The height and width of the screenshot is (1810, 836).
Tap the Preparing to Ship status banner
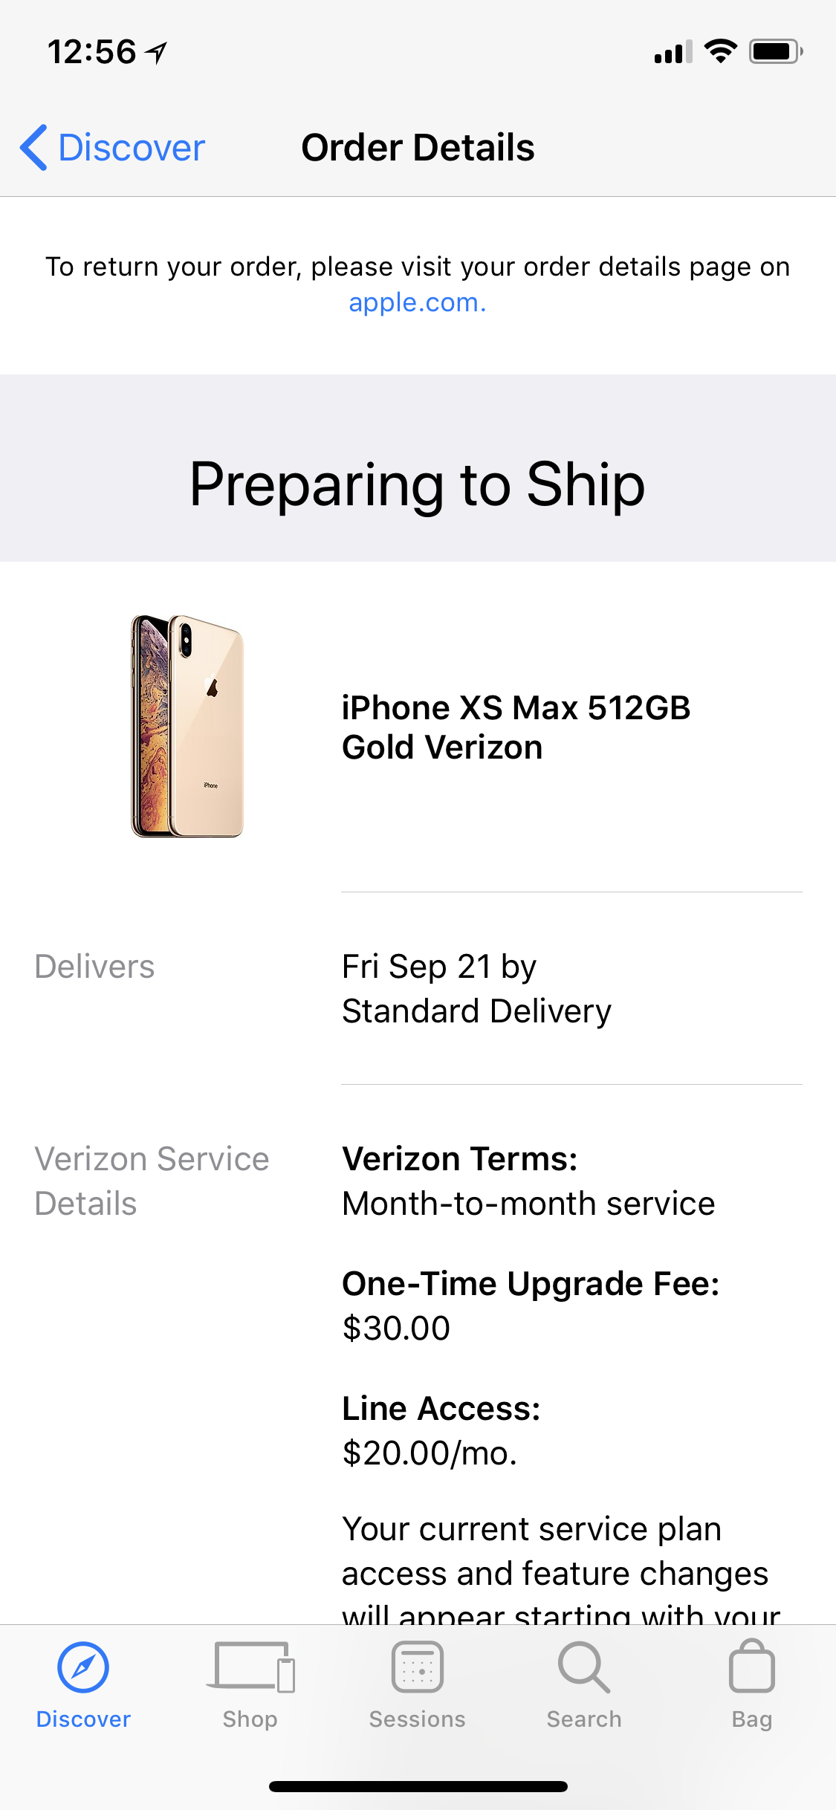pos(418,468)
